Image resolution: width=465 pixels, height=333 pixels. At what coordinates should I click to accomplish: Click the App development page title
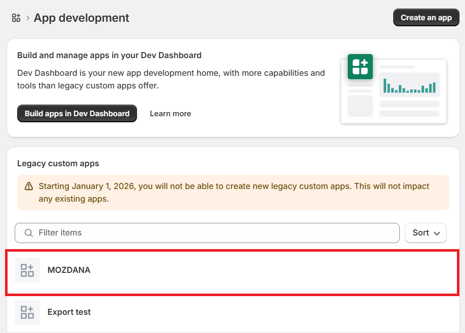[81, 18]
